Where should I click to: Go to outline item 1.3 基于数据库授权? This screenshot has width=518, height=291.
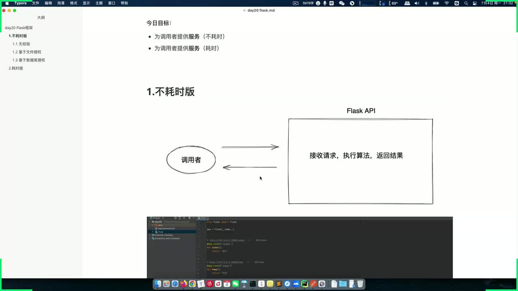tap(29, 60)
